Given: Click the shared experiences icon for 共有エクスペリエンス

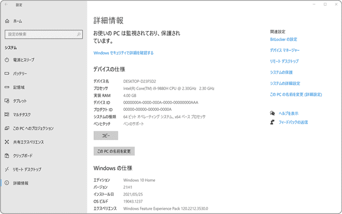Looking at the screenshot, I should (x=7, y=142).
